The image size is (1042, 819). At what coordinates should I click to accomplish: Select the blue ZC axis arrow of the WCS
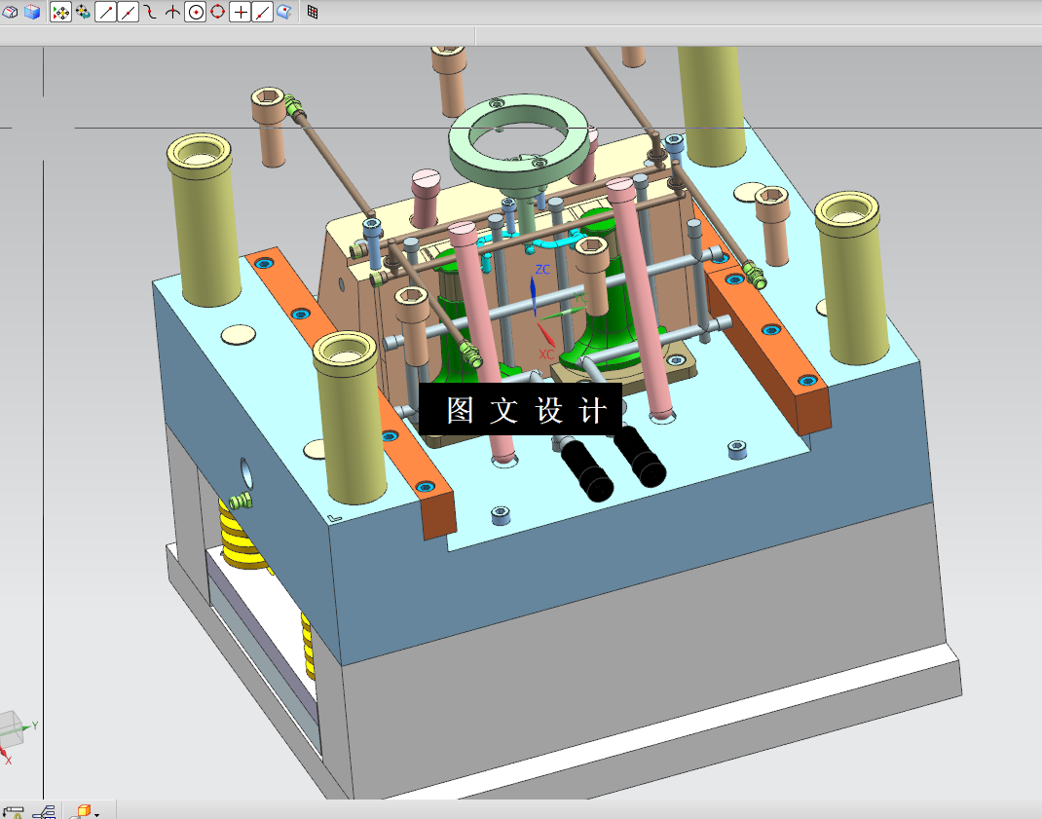pos(533,296)
